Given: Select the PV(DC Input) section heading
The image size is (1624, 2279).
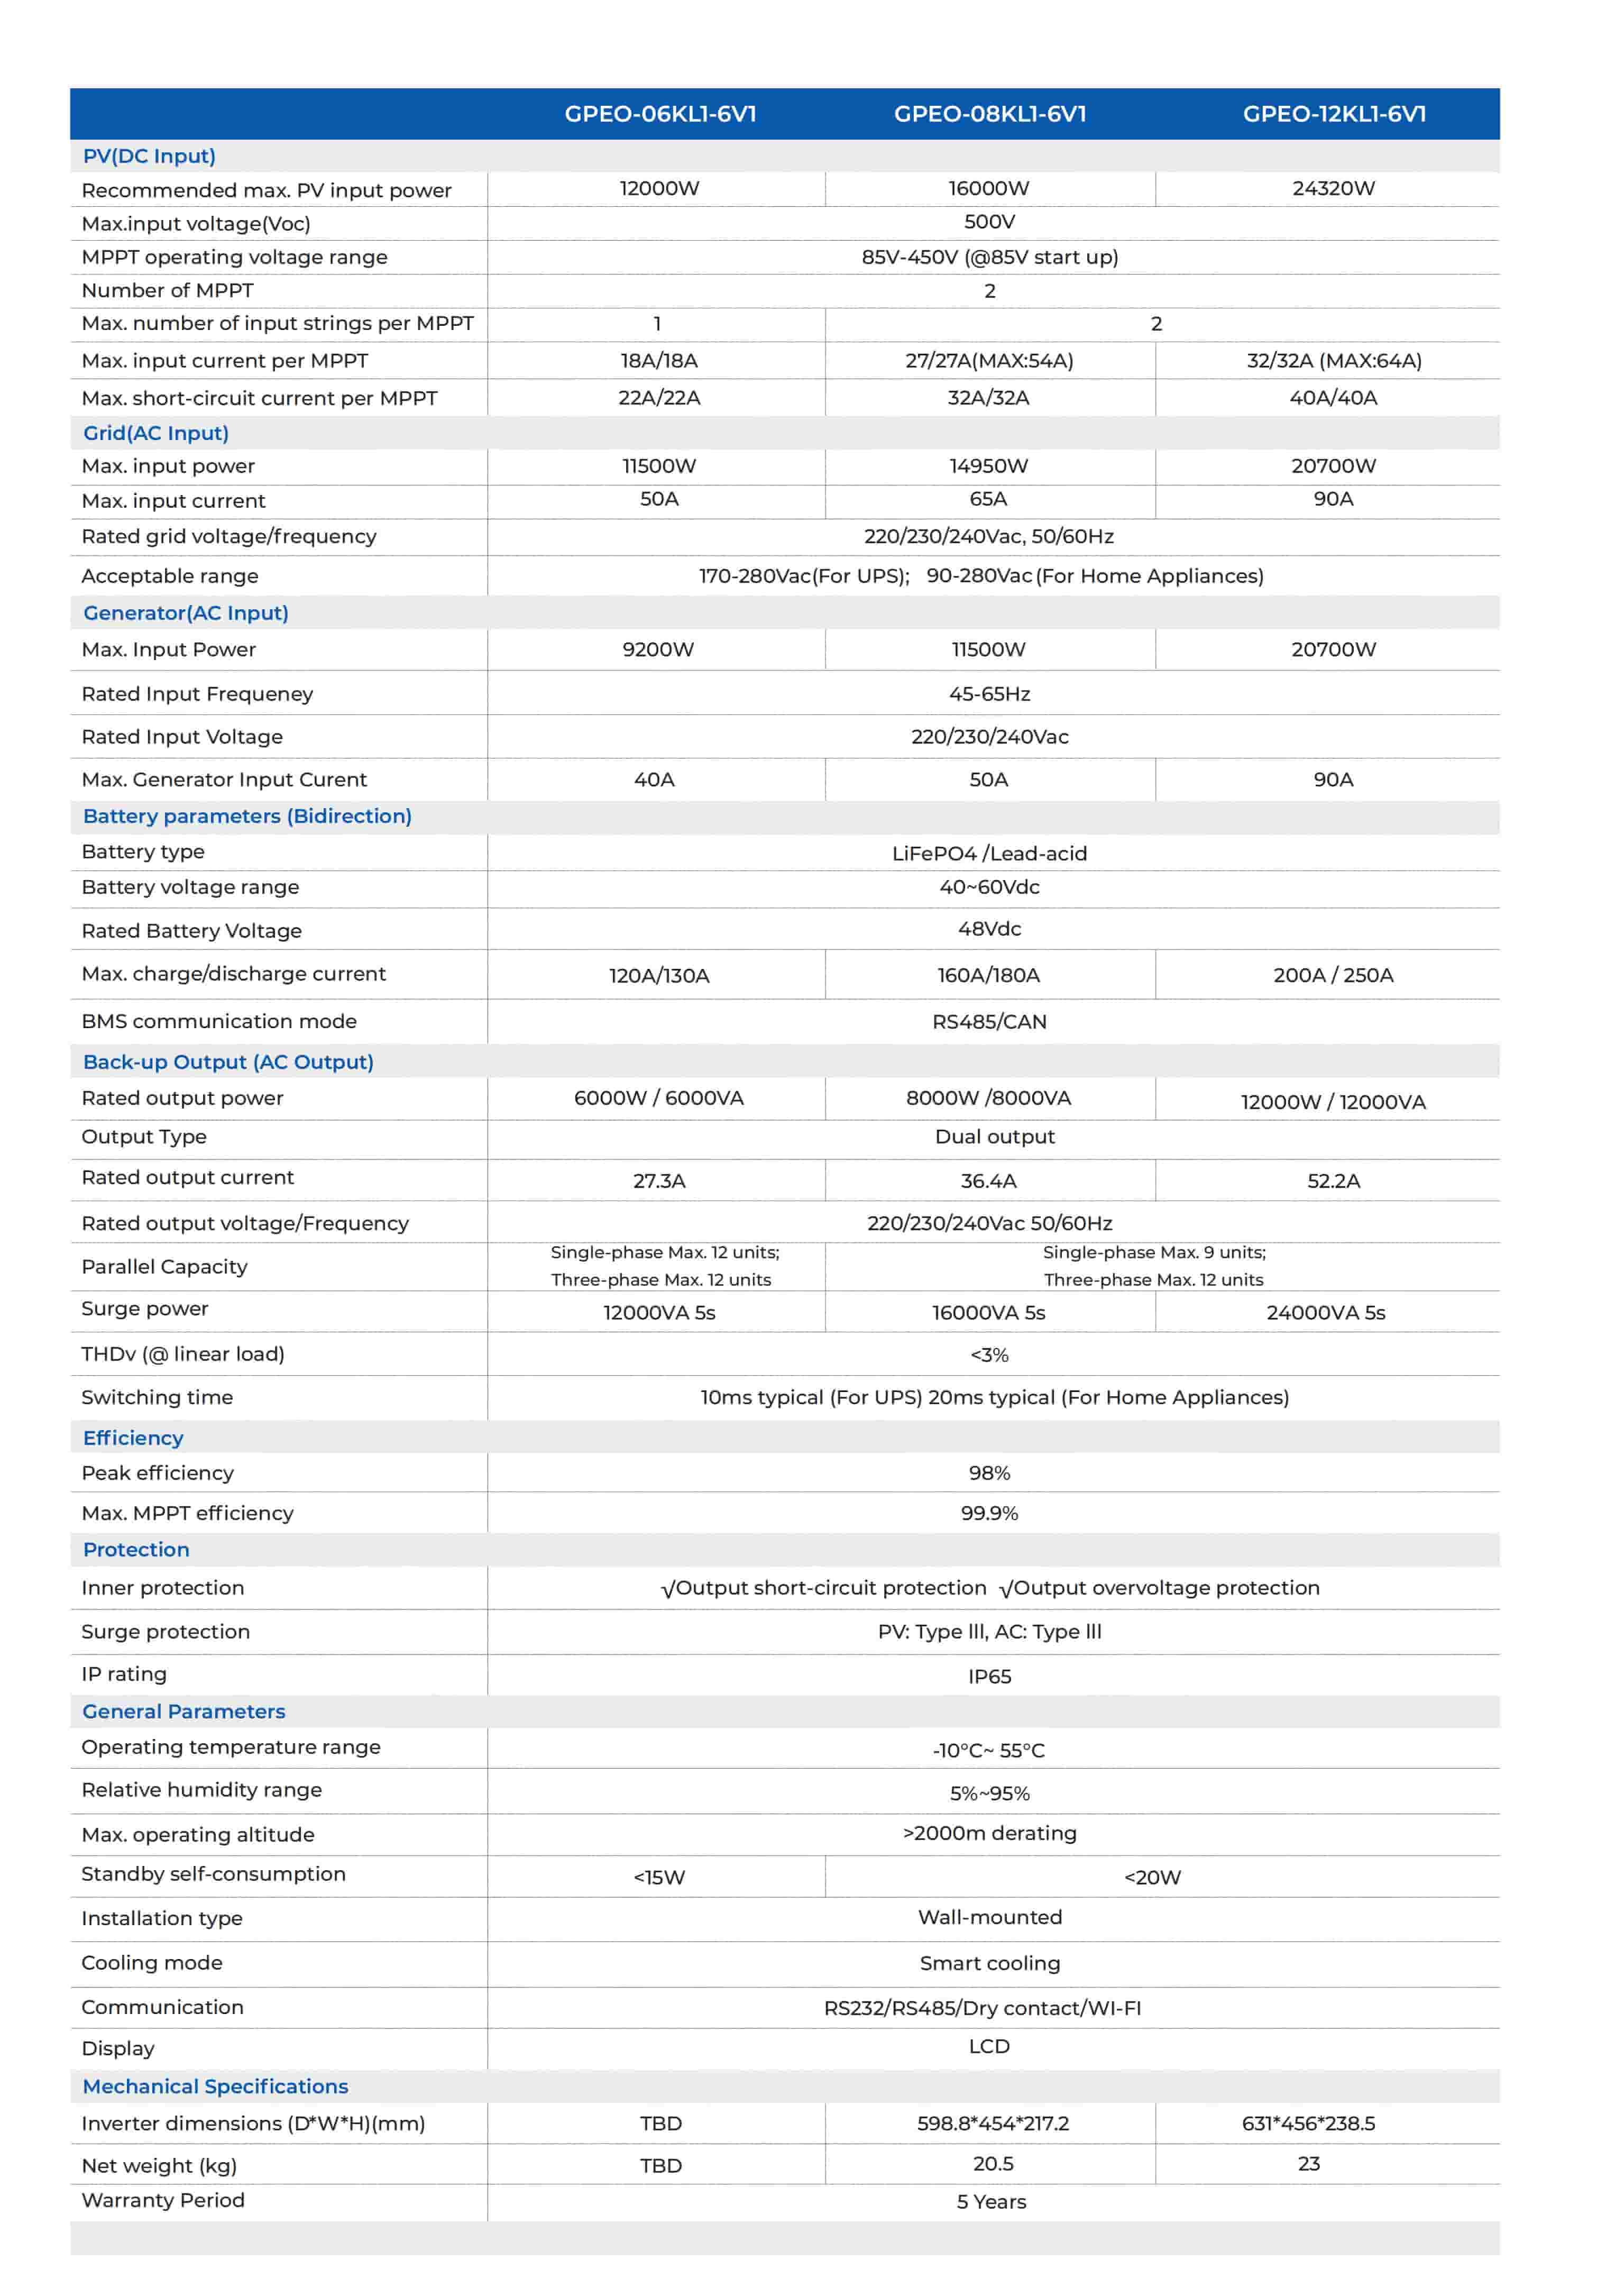Looking at the screenshot, I should (x=149, y=156).
